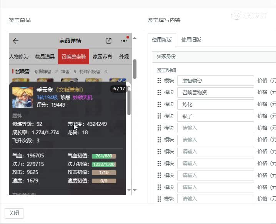Click the 攻击初值 1/10 progress bar
This screenshot has height=224, width=276.
tap(104, 172)
